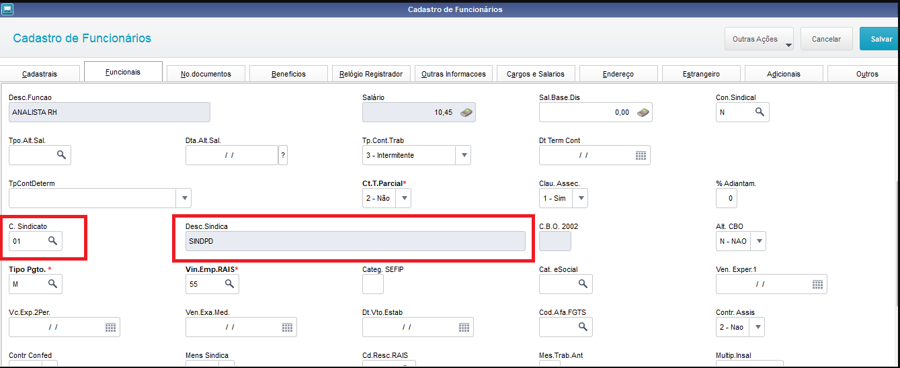Viewport: 900px width, 368px height.
Task: Open Vin.Emp.RAIS lookup magnifier
Action: tap(229, 284)
